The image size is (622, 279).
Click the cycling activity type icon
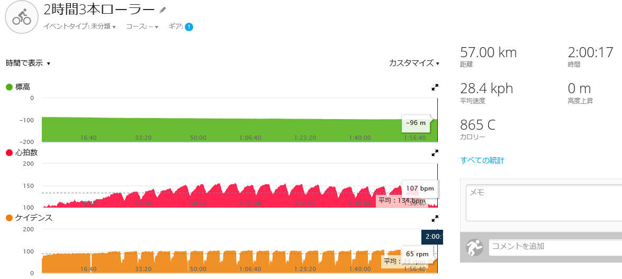pos(21,17)
